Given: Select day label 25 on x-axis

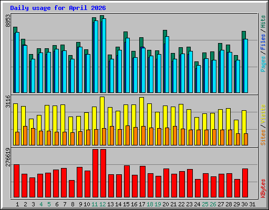Looking at the screenshot, I should click(205, 204).
